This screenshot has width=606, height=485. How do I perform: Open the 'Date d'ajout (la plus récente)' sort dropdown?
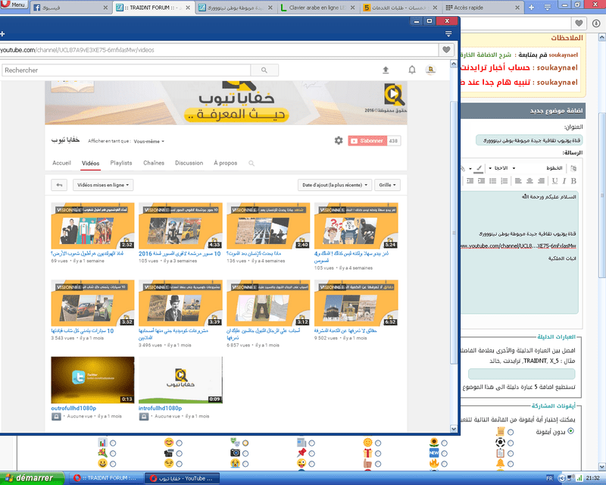click(x=336, y=184)
